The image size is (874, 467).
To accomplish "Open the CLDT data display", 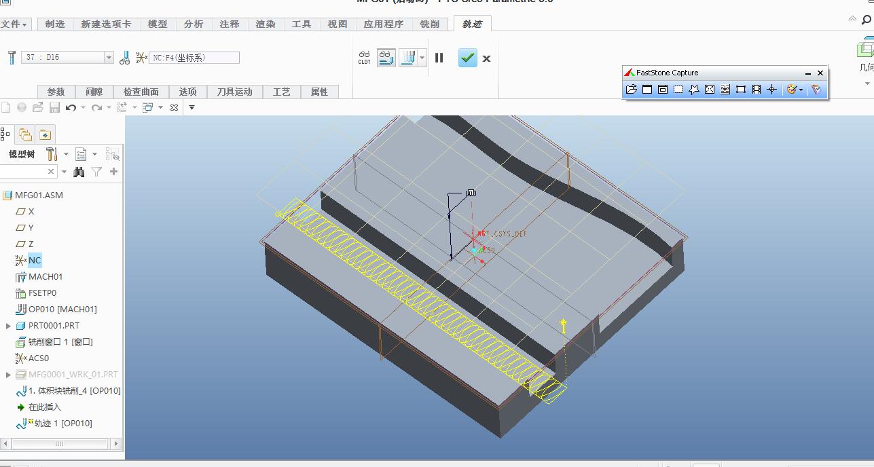I will 365,58.
